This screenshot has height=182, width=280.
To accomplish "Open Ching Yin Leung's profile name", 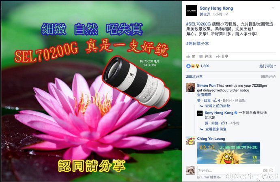I will pyautogui.click(x=211, y=139).
